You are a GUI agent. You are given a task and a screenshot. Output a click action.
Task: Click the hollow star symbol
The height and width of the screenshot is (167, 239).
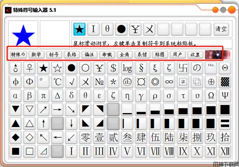tap(58, 68)
